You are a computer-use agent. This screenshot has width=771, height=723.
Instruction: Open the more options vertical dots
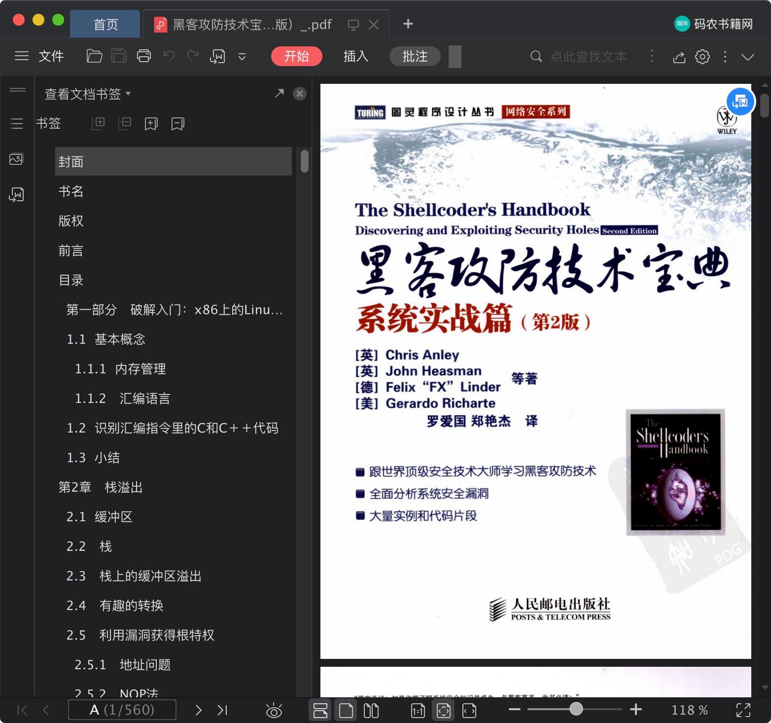coord(725,57)
